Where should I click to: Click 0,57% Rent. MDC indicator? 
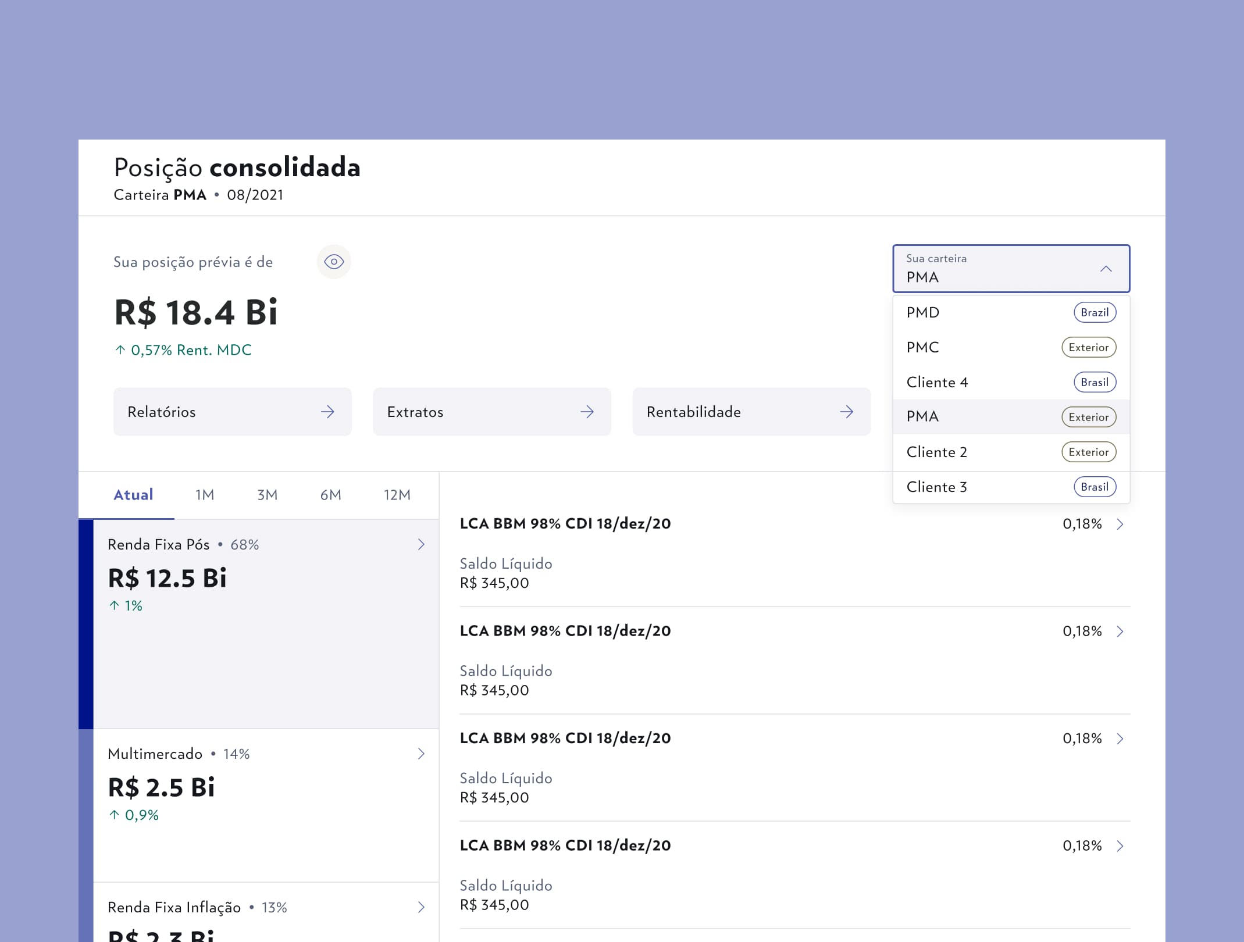(x=183, y=350)
